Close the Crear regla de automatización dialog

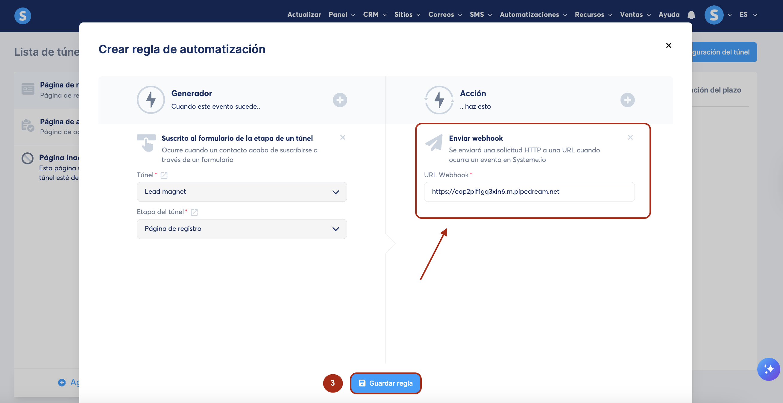[668, 46]
